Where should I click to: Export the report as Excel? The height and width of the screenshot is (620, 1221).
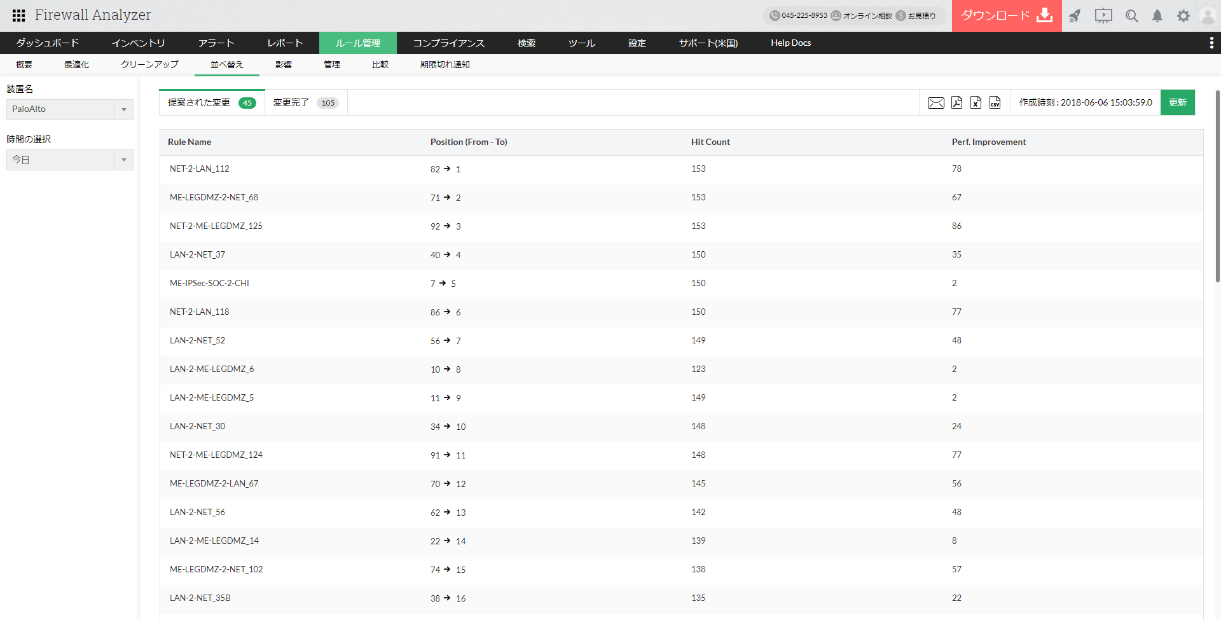click(976, 102)
